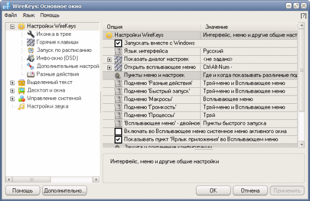Expand the Показать диалог настроек option
Screen dimensions: 310x201
point(110,60)
